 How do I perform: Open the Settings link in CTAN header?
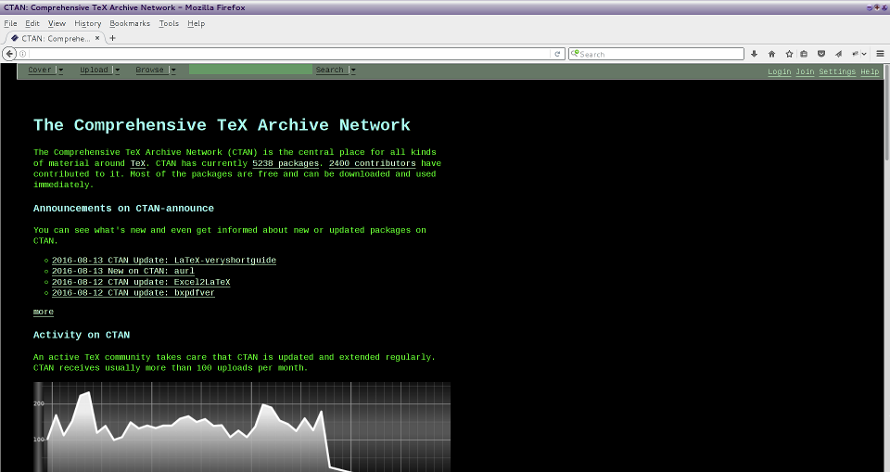tap(837, 71)
